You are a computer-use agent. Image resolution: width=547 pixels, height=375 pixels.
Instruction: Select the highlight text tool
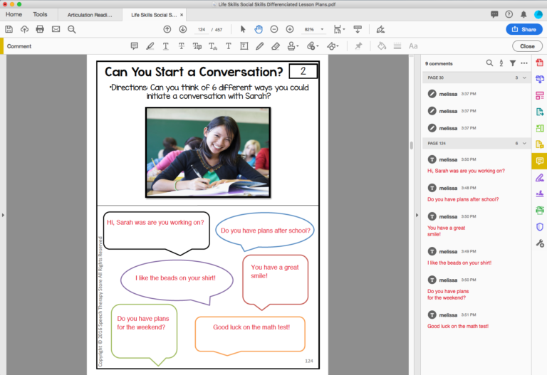click(x=150, y=46)
